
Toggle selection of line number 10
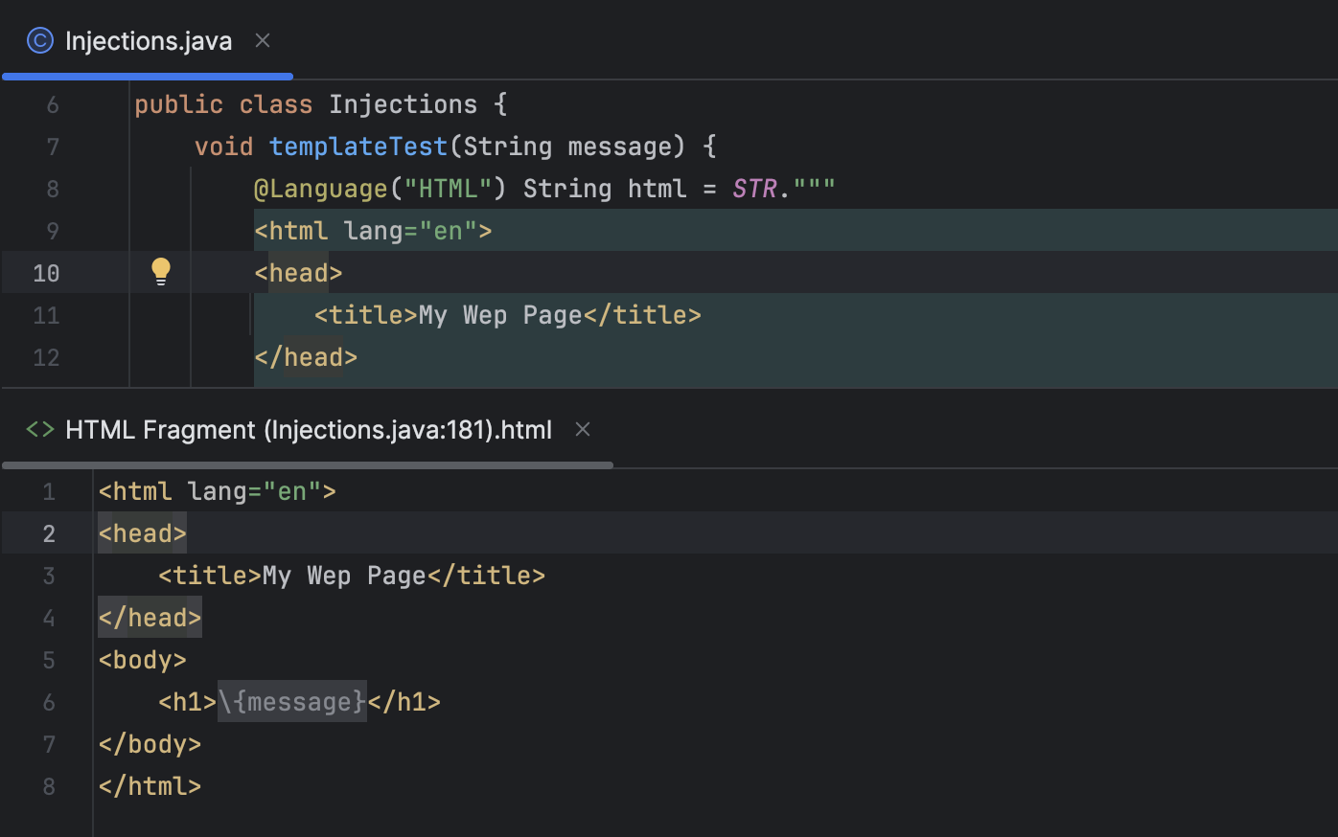pos(45,272)
